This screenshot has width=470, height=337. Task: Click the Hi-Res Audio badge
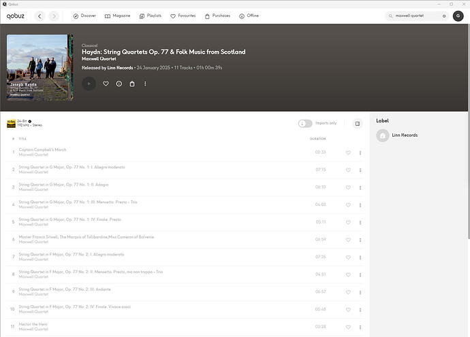tap(11, 124)
